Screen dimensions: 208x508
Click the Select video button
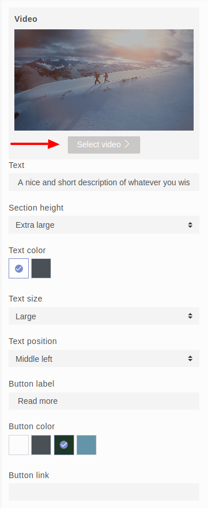[104, 145]
